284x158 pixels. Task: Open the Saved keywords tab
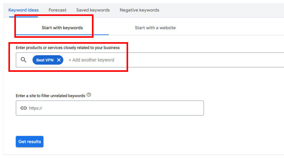[x=93, y=10]
